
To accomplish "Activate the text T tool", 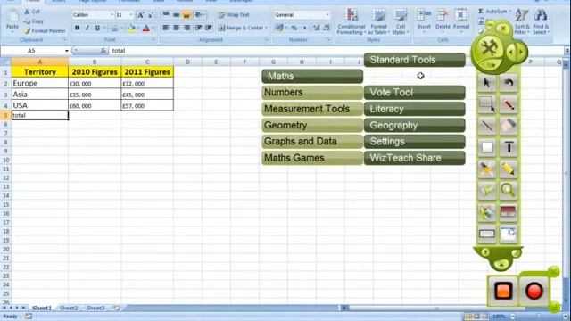I will click(x=509, y=147).
